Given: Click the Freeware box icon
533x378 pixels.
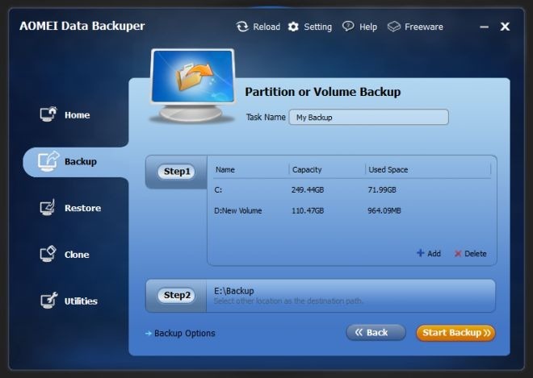Looking at the screenshot, I should tap(394, 27).
